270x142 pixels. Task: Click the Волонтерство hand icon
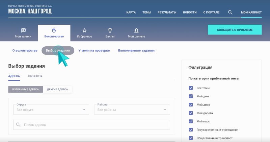click(x=54, y=30)
